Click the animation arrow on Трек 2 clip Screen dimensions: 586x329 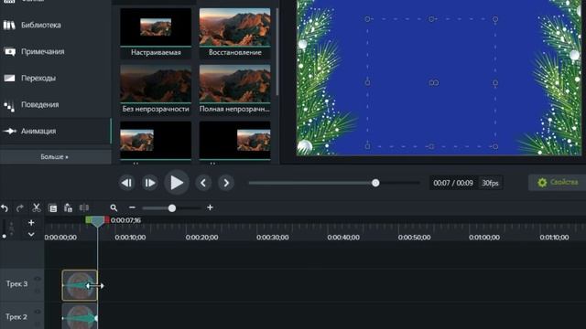click(x=80, y=318)
